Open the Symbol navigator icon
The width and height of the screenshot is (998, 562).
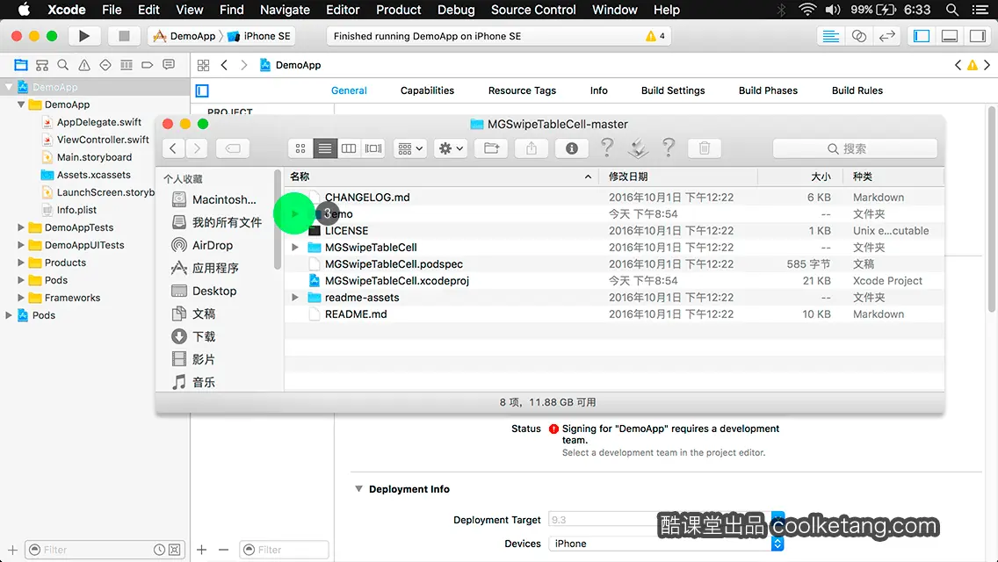(x=42, y=65)
